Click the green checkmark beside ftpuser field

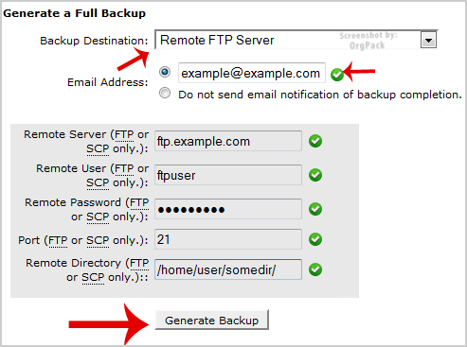coord(315,175)
